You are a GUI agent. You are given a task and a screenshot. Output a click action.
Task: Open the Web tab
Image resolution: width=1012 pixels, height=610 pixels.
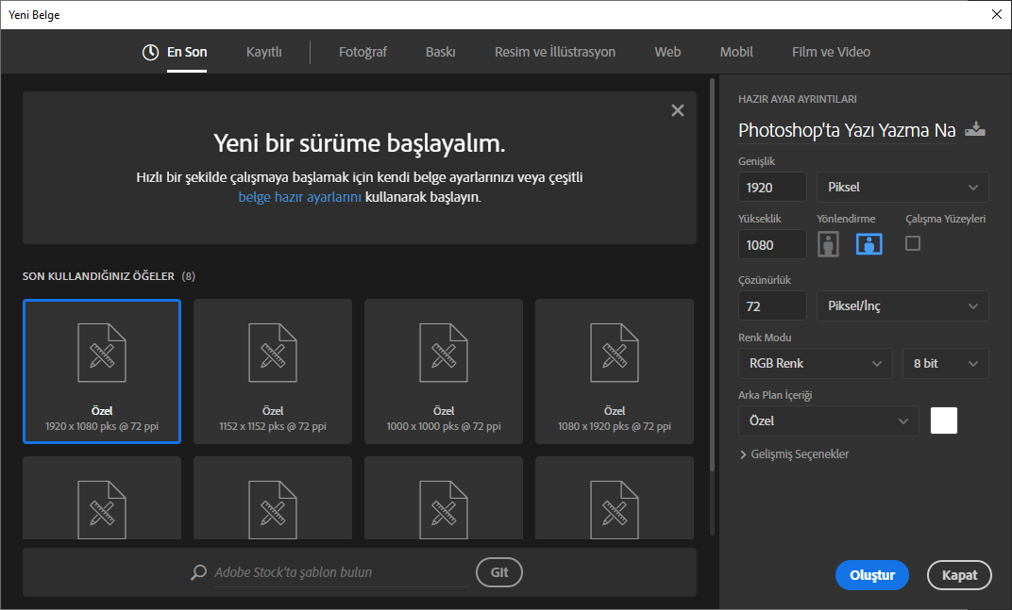click(667, 52)
